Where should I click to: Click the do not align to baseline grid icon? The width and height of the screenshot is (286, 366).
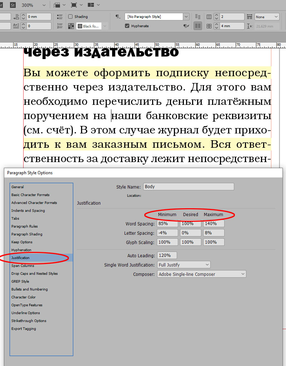pyautogui.click(x=198, y=16)
